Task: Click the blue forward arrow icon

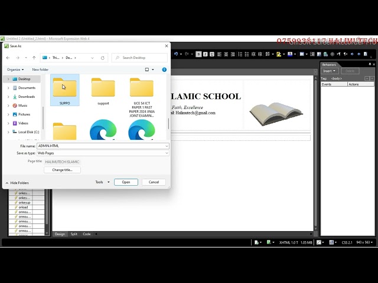Action: click(352, 54)
